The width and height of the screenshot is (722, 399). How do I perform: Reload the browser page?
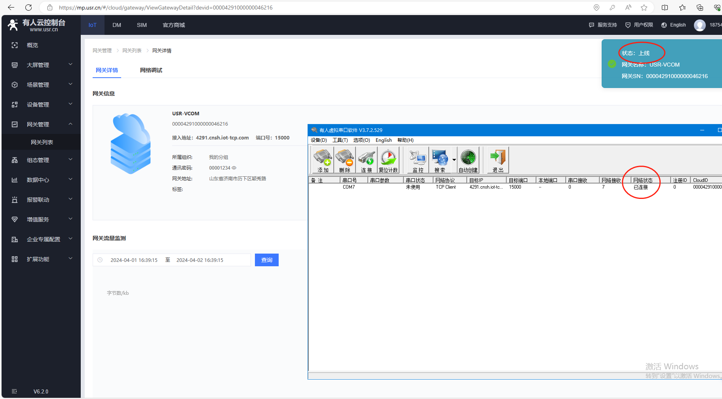pyautogui.click(x=28, y=8)
